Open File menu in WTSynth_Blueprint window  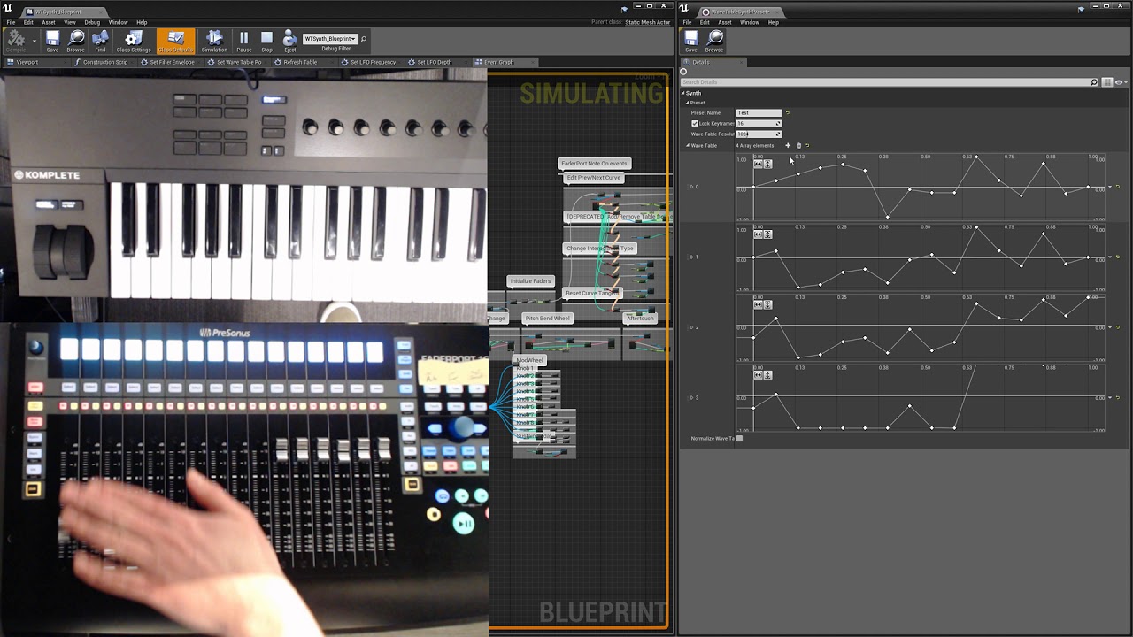point(11,22)
